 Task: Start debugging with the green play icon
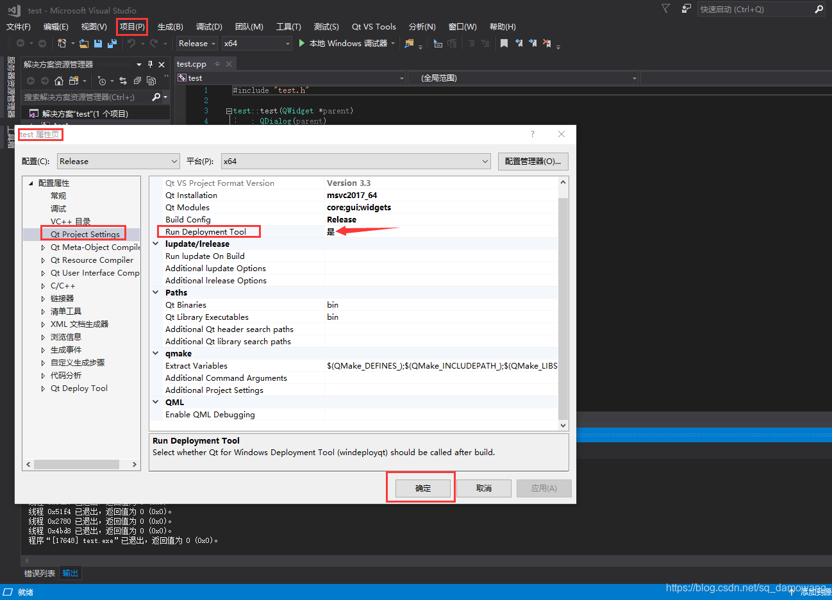pos(302,43)
